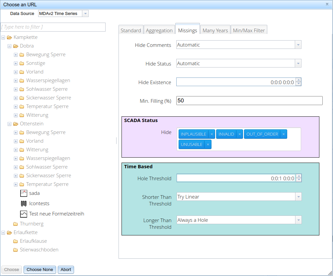Click the Abort button
The height and width of the screenshot is (276, 333).
65,270
